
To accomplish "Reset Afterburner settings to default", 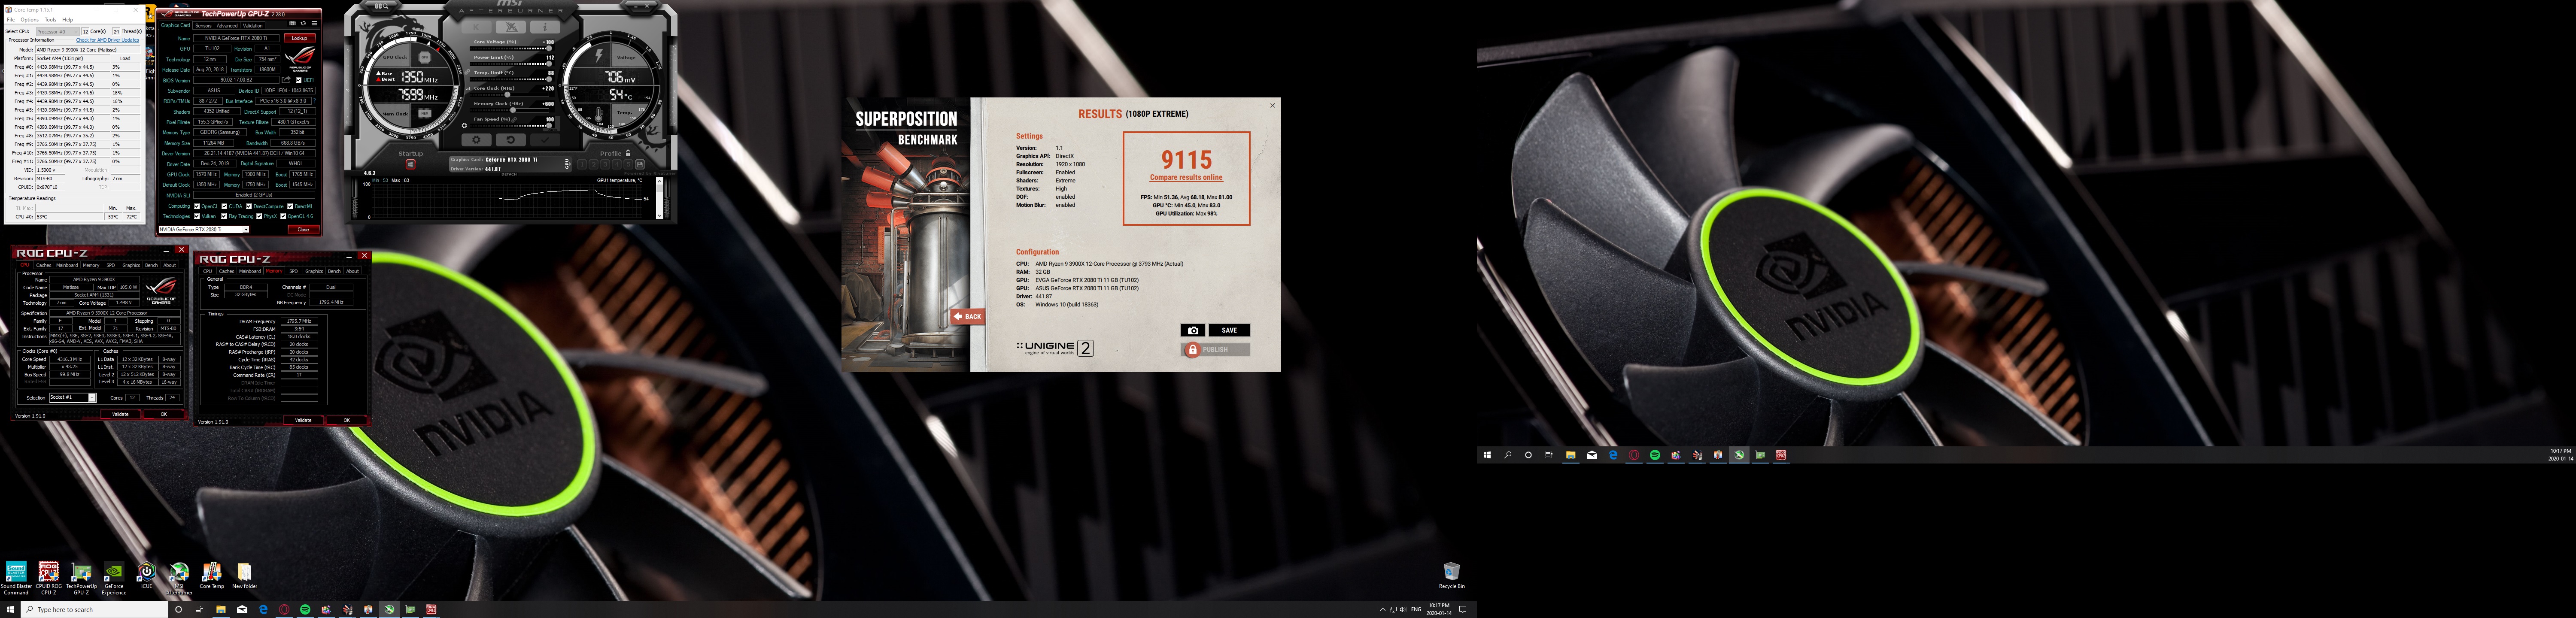I will 511,140.
